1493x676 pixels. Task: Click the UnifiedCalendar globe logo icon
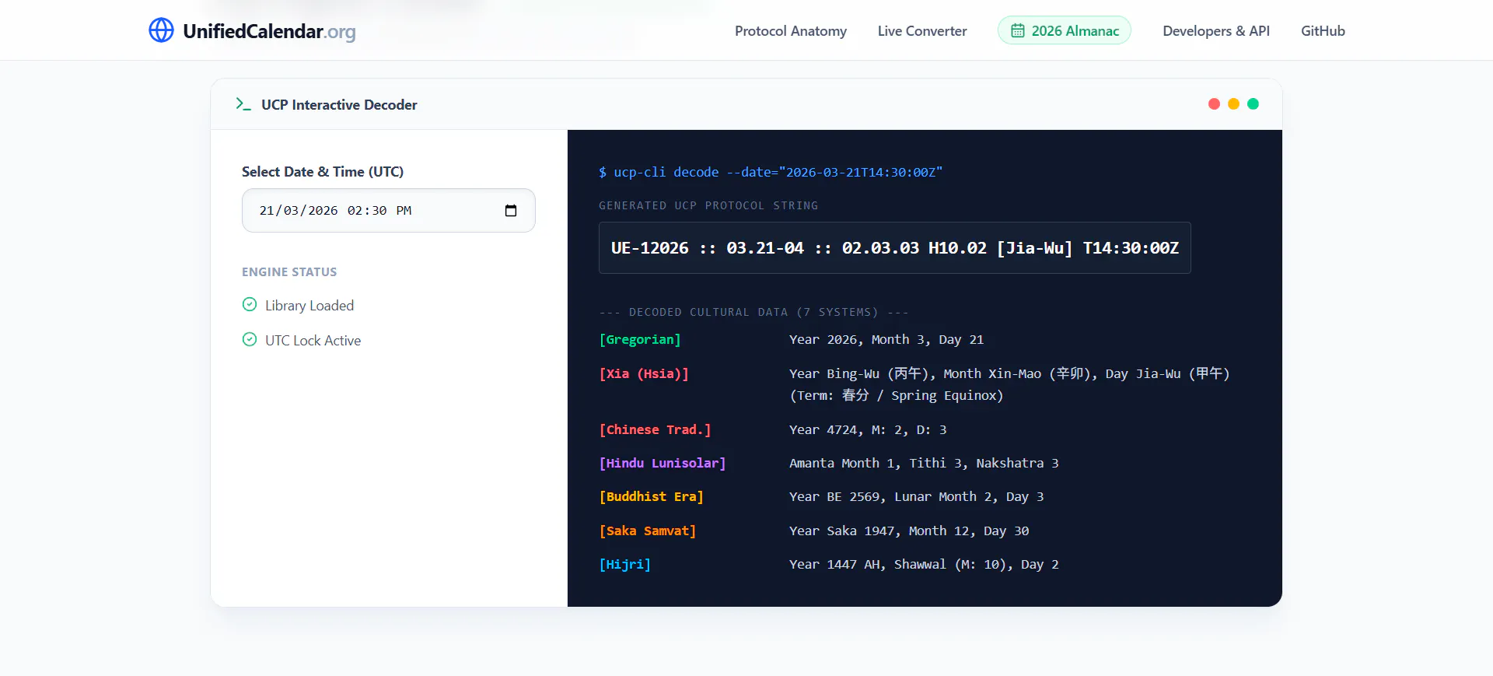click(161, 30)
